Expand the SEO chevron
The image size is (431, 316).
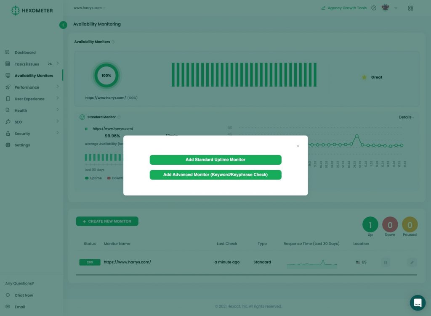[x=57, y=121]
